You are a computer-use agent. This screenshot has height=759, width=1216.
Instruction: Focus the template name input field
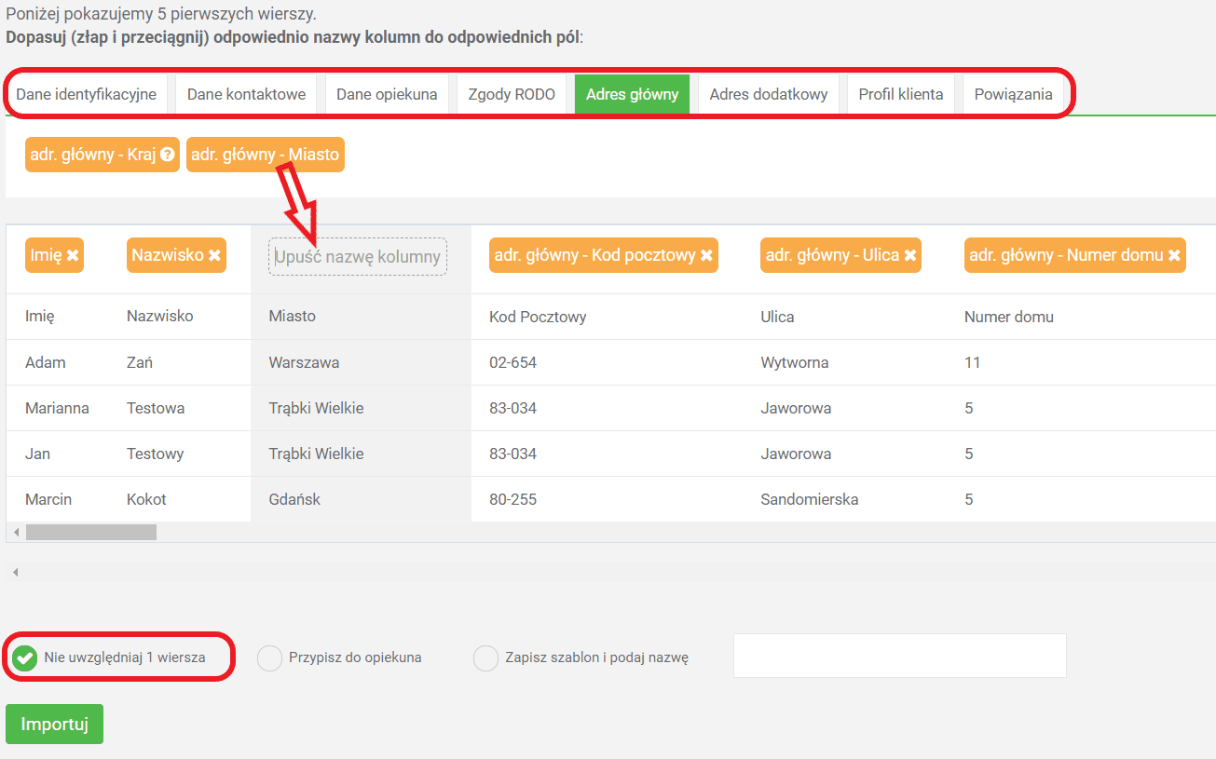point(899,656)
